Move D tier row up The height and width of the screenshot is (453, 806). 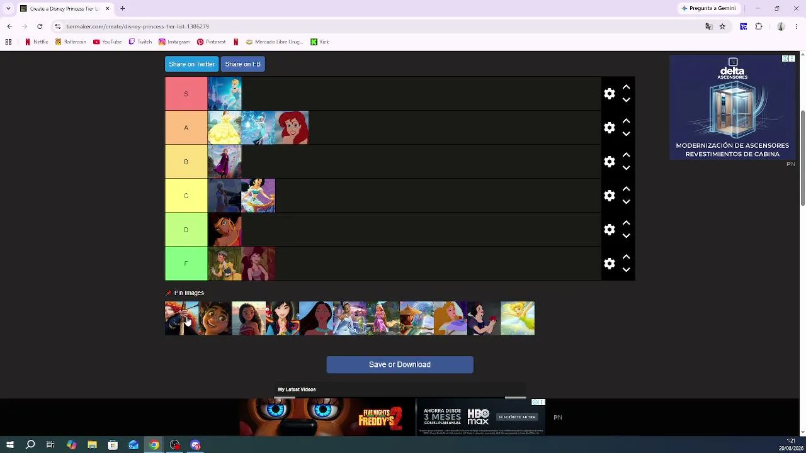tap(626, 223)
